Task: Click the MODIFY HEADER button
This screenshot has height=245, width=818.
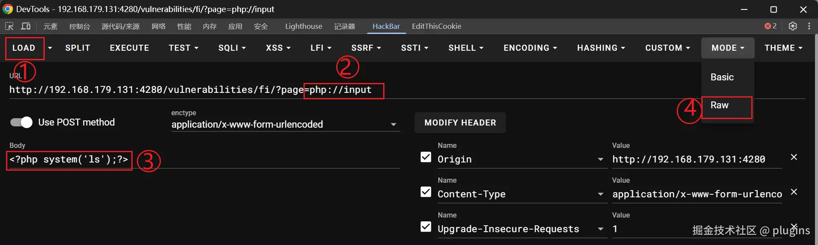Action: (x=460, y=123)
